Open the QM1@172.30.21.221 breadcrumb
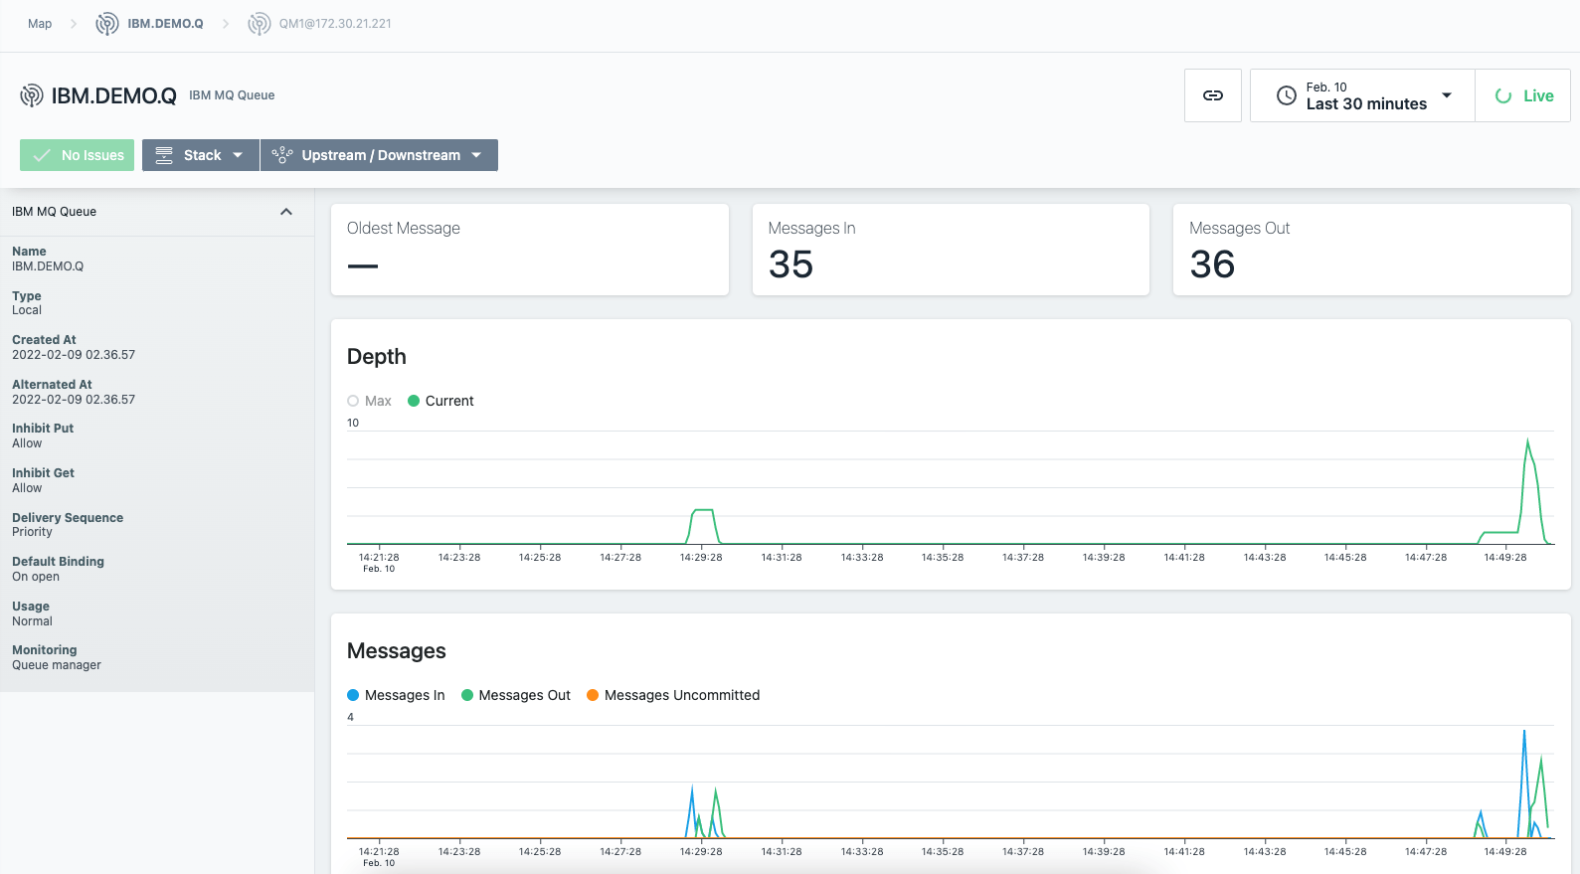 [x=335, y=24]
